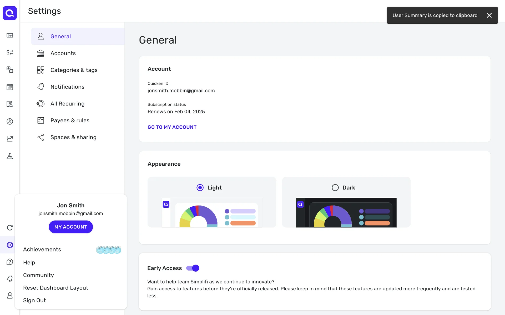Open Categories & tags settings

tap(74, 70)
